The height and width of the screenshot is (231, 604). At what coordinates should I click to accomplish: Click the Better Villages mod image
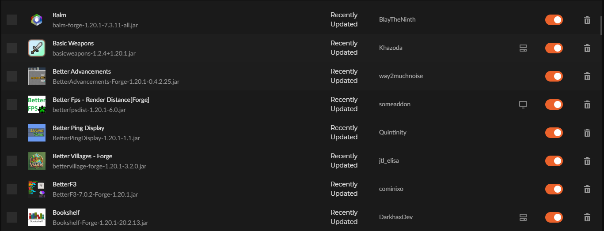tap(37, 161)
